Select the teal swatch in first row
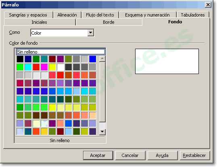Image resolution: width=217 pixels, height=167 pixels. coord(44,59)
